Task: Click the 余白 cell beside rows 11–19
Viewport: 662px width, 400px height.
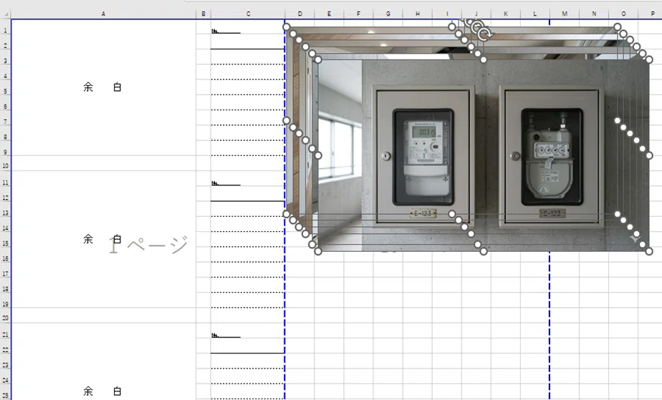Action: pyautogui.click(x=103, y=239)
